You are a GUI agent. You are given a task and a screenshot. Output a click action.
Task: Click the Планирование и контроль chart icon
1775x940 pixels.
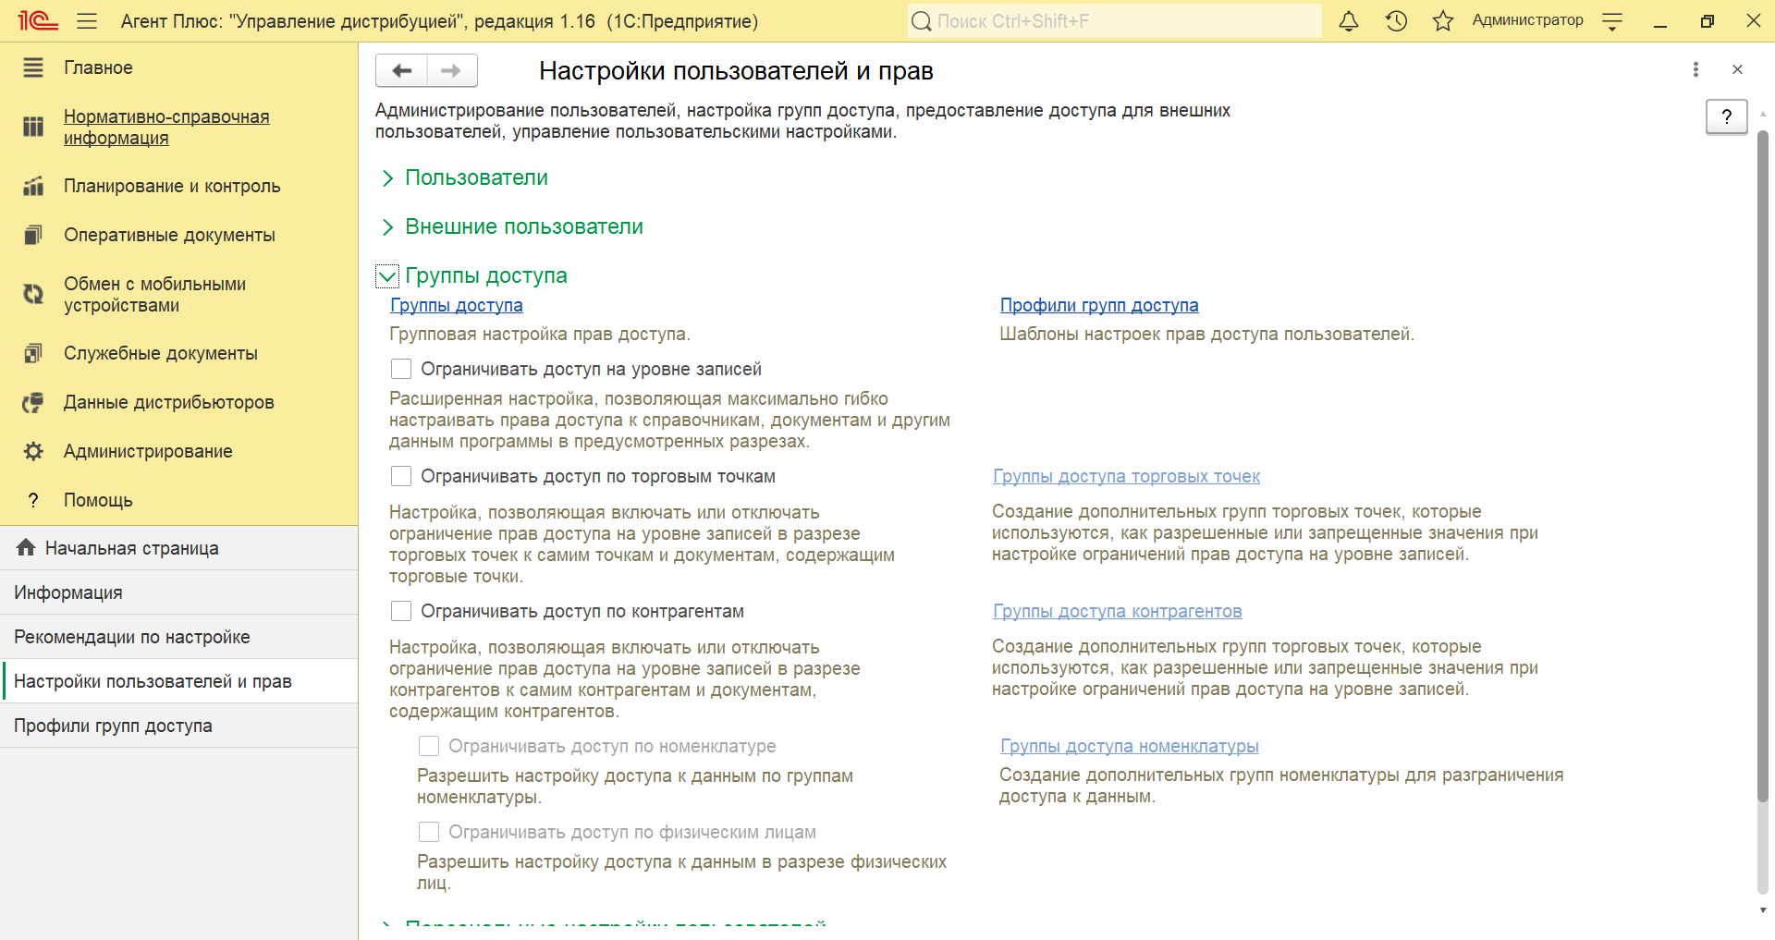pyautogui.click(x=33, y=186)
